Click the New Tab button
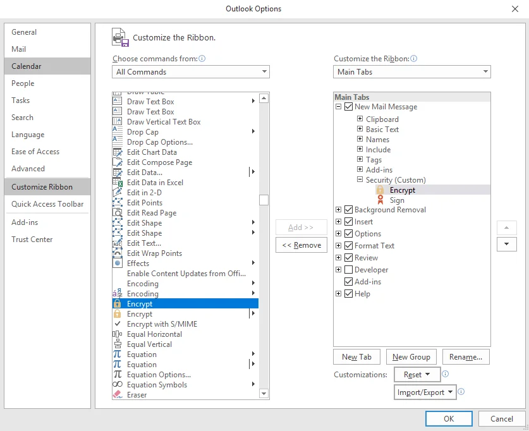529x431 pixels. coord(356,357)
